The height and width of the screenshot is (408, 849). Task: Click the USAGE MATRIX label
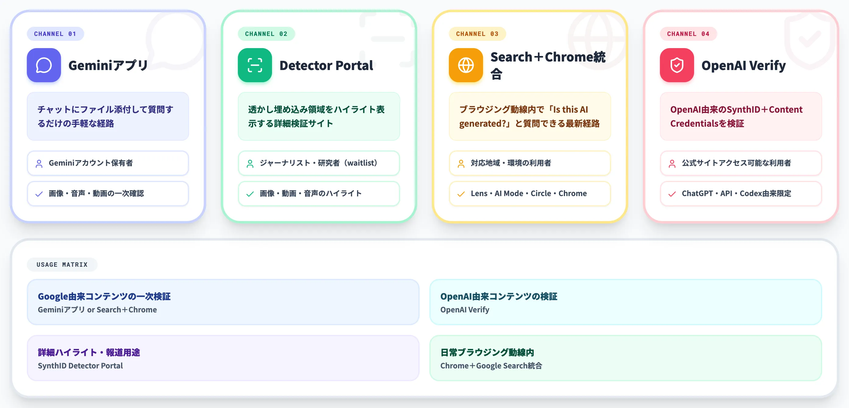click(x=62, y=265)
